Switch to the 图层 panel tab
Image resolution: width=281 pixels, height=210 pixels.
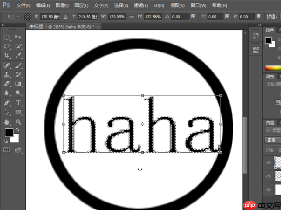click(270, 122)
